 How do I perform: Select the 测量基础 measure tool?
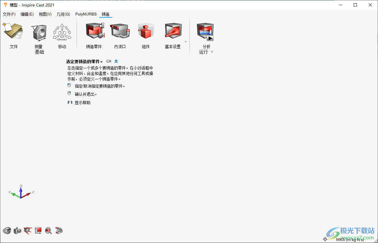39,32
